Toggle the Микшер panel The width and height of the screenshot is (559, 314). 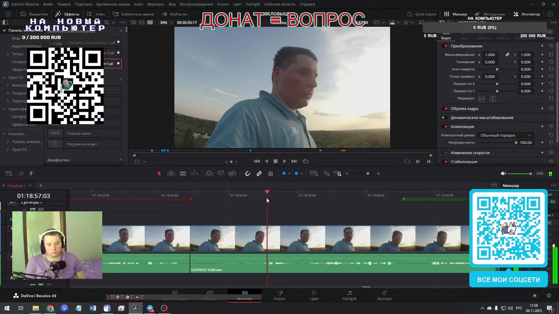pos(455,14)
